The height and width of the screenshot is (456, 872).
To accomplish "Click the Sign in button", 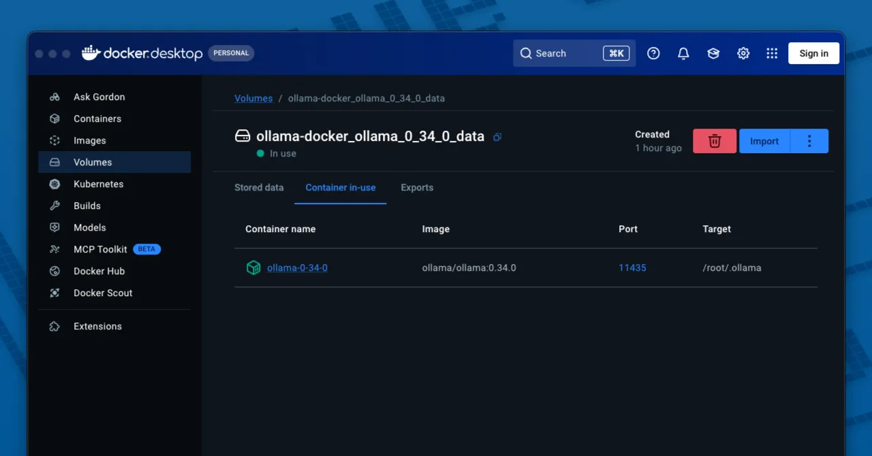I will pos(814,53).
